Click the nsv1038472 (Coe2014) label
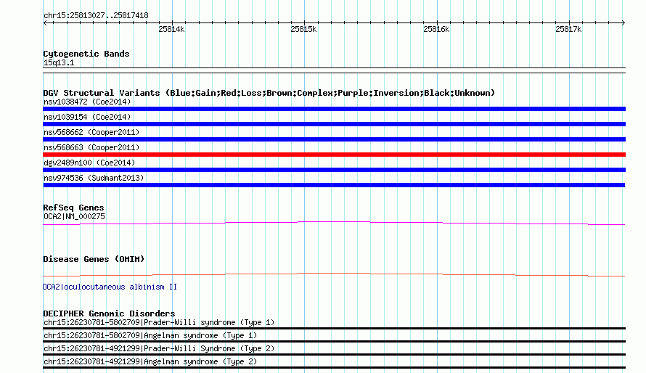This screenshot has height=373, width=646. coord(87,102)
